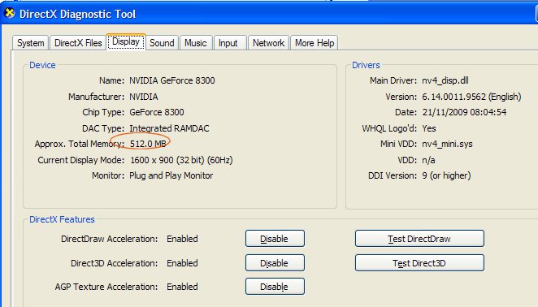Open the Network tab

pos(268,43)
